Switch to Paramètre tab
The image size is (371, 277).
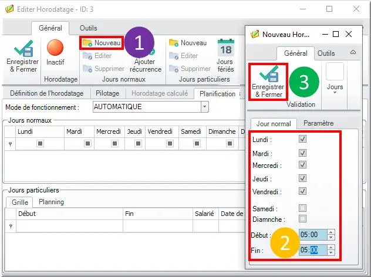click(x=319, y=123)
